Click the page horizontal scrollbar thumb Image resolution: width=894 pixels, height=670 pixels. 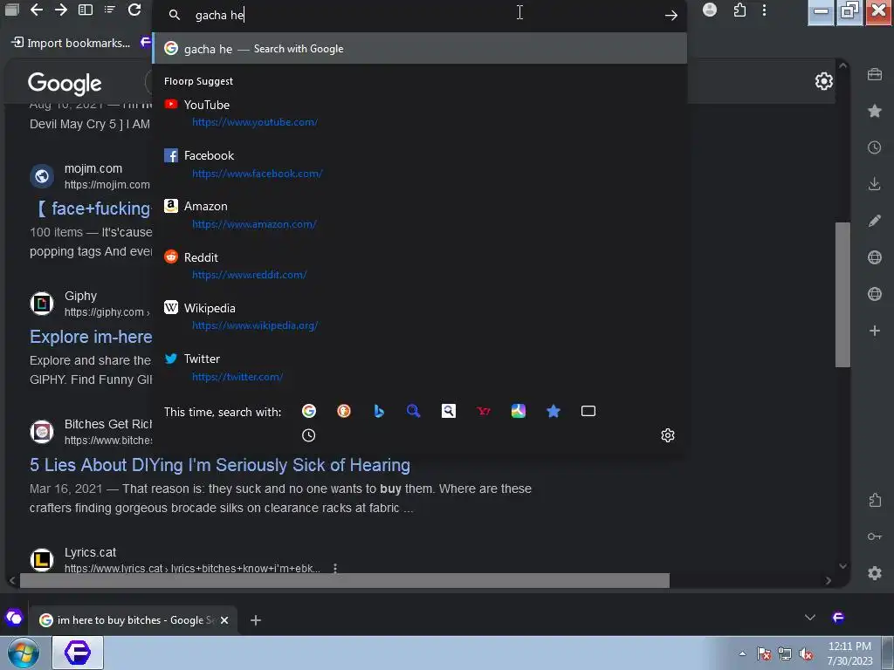point(344,580)
